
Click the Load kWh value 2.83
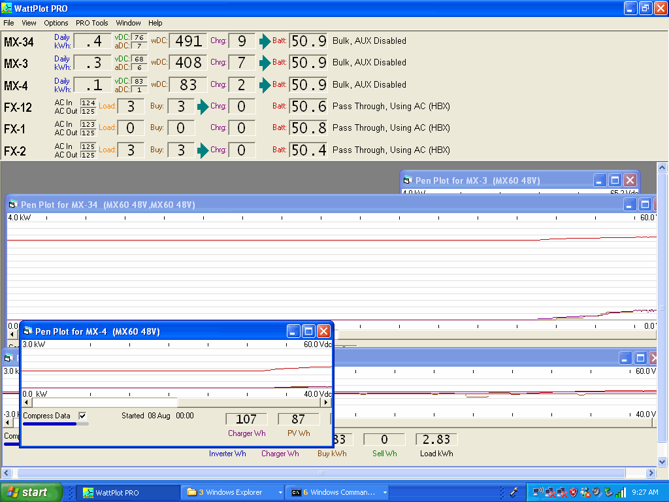click(x=436, y=439)
